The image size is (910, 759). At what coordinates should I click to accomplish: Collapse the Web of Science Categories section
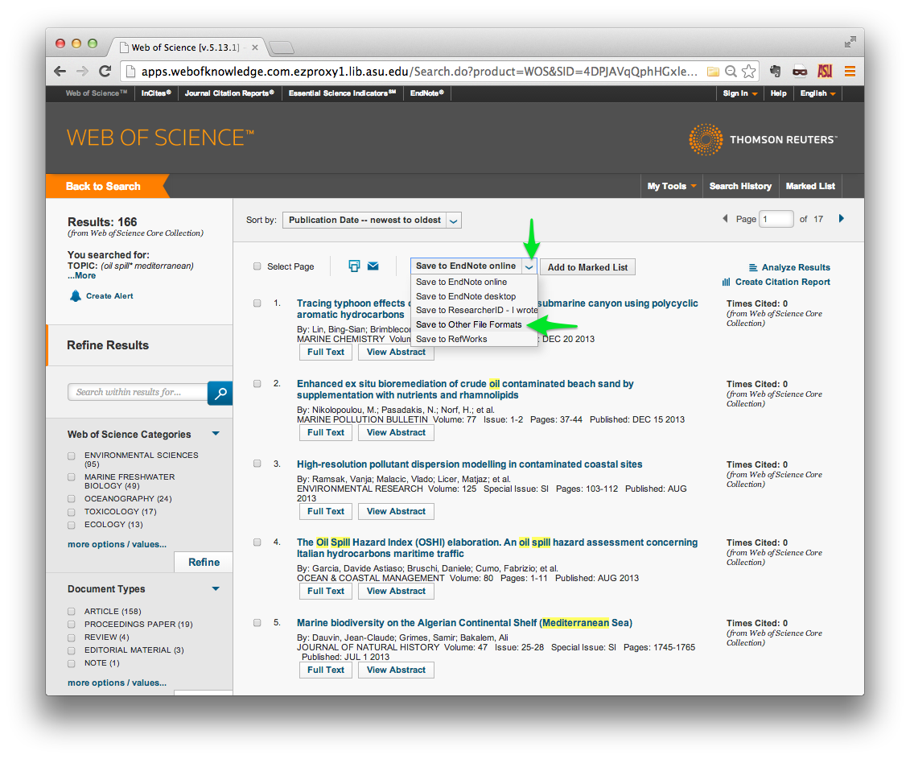coord(216,434)
